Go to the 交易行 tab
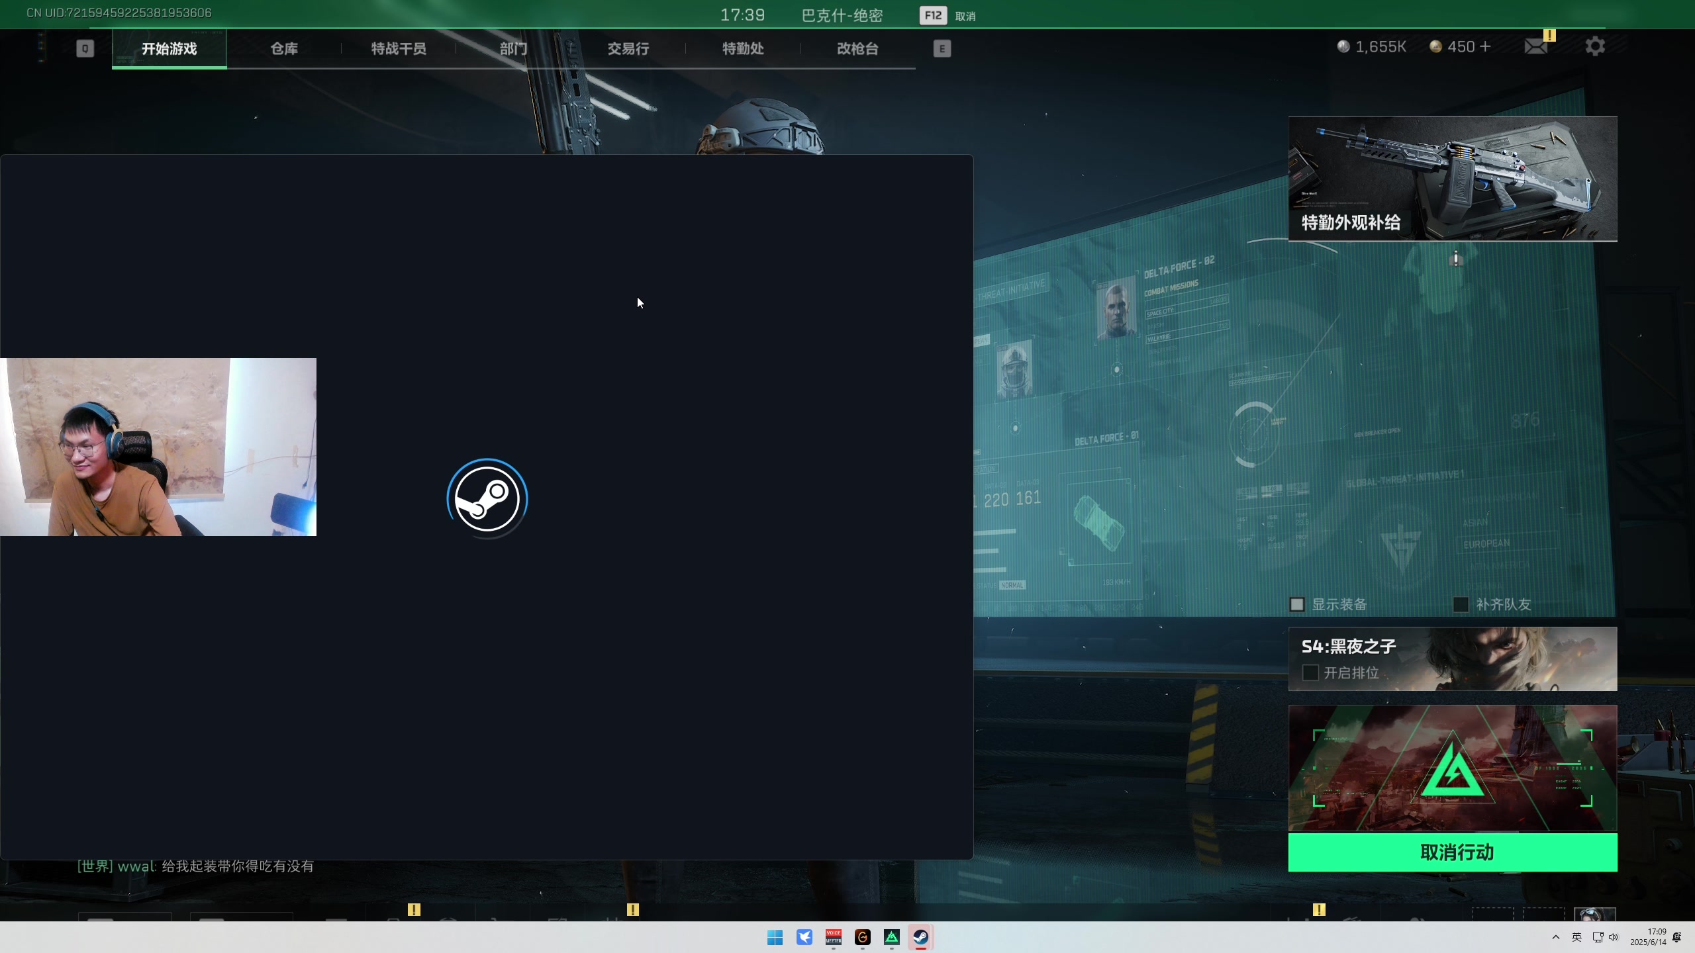 [628, 48]
